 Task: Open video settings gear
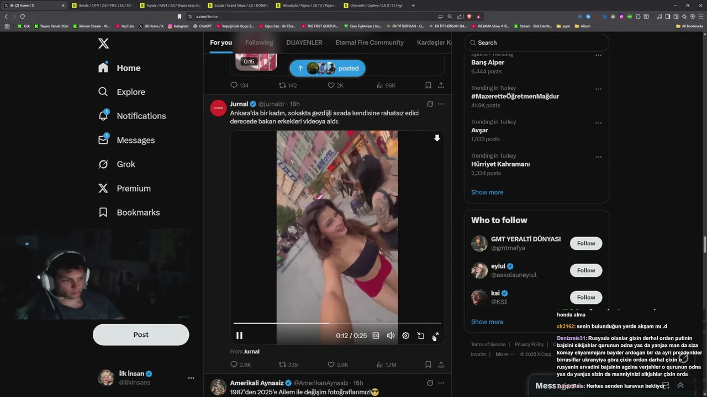coord(405,335)
